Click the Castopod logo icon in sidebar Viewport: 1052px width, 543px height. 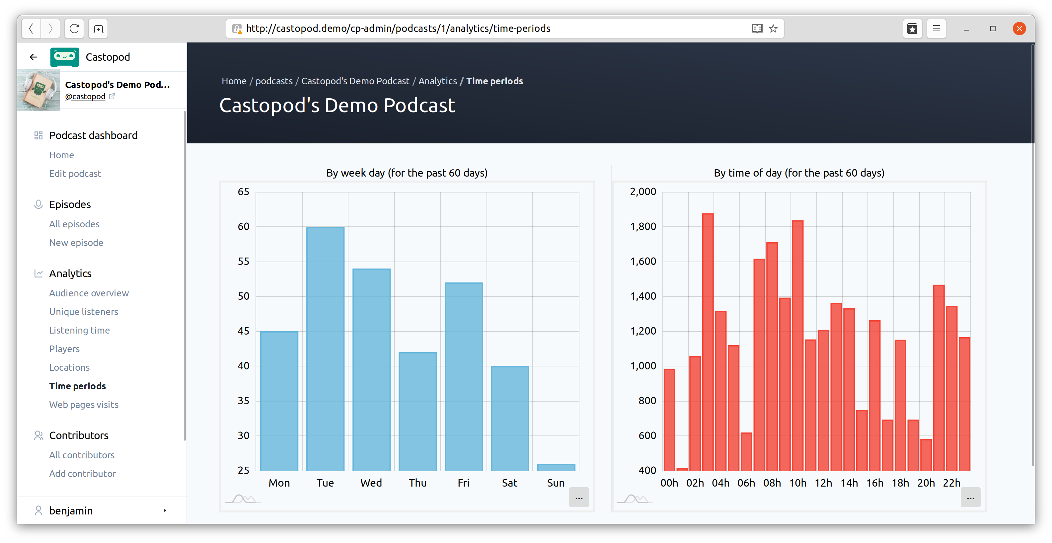click(x=64, y=57)
